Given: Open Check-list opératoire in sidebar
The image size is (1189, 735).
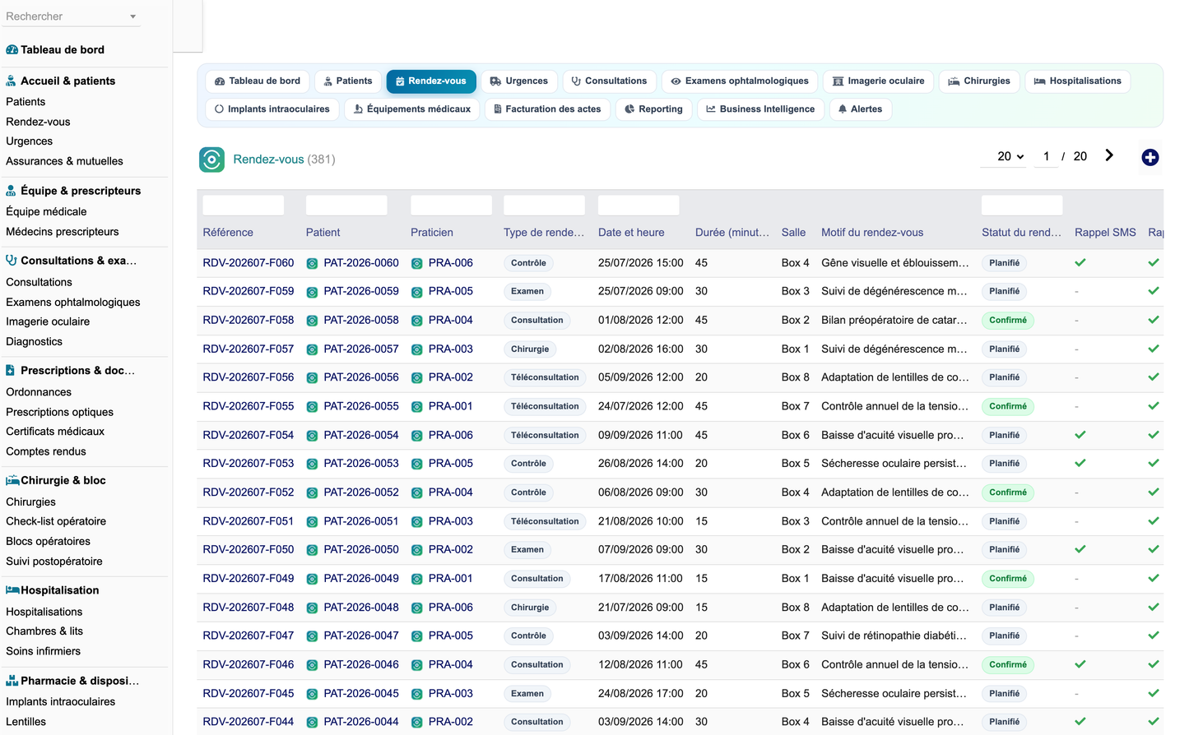Looking at the screenshot, I should coord(56,521).
